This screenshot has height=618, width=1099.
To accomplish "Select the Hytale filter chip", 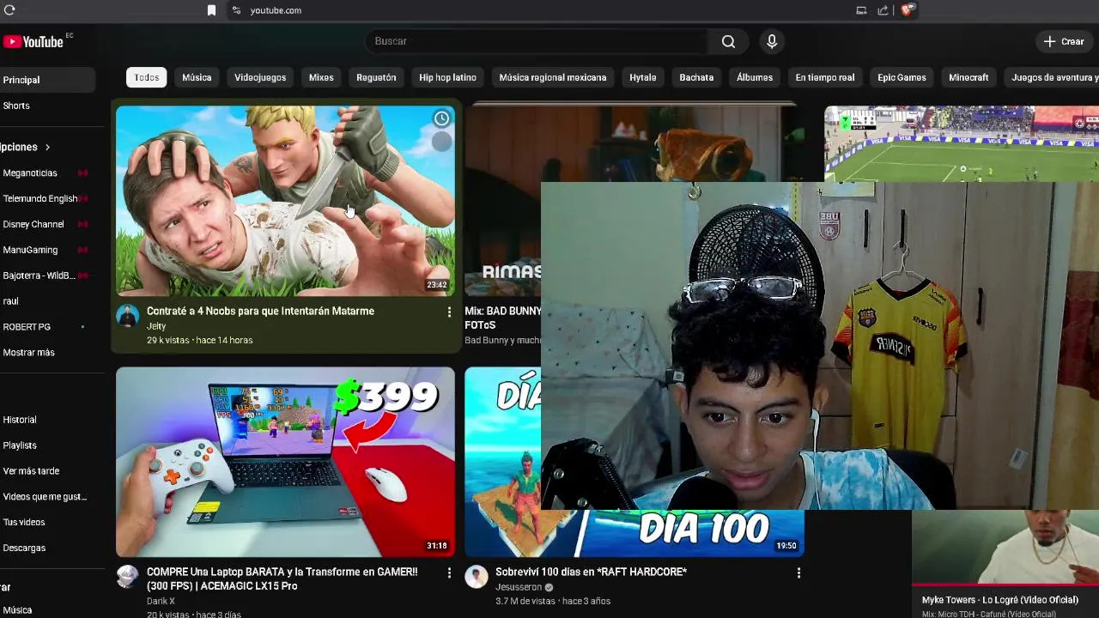I will 642,77.
